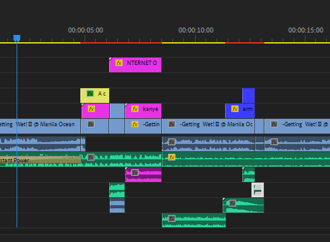Click the gray fx badge on the -Getting Wet! @ Manila Oc clip
This screenshot has height=242, width=330.
click(172, 124)
